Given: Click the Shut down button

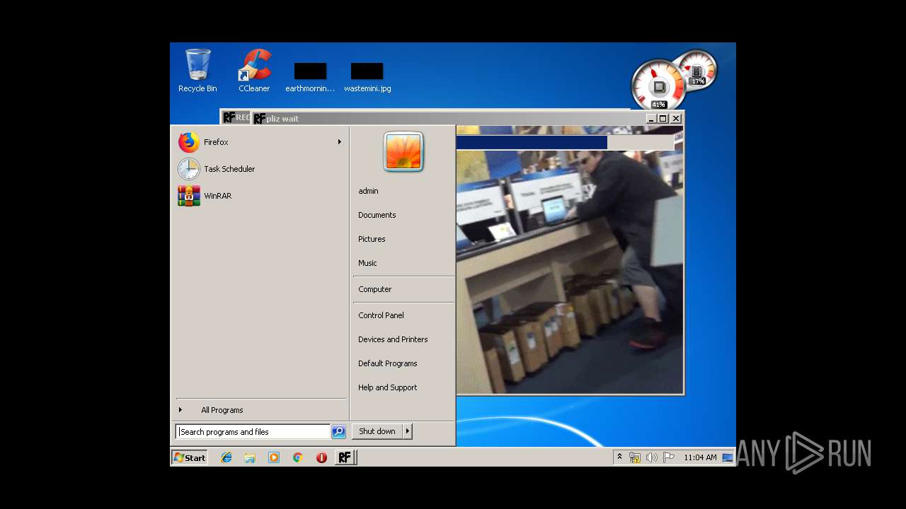Looking at the screenshot, I should pos(377,431).
